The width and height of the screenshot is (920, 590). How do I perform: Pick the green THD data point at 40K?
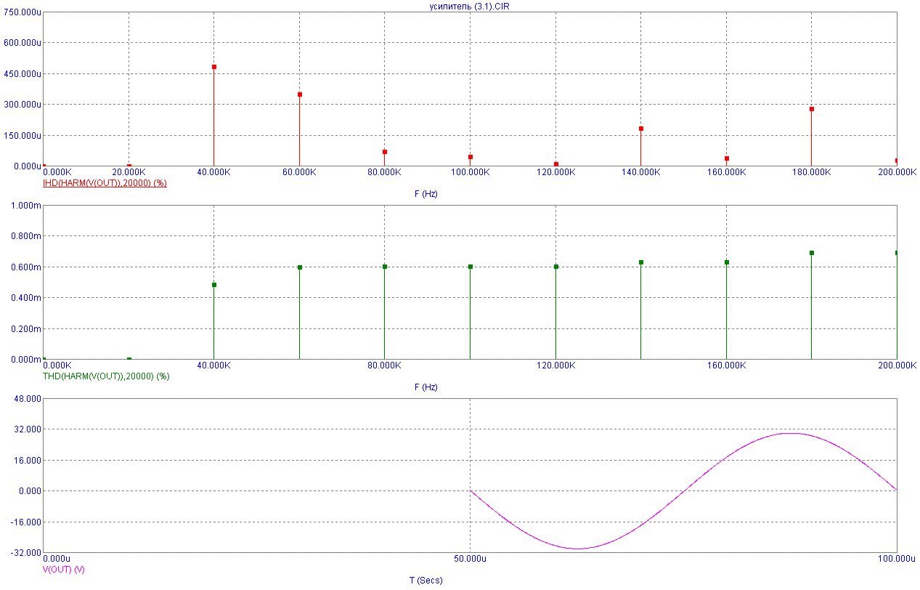pos(214,285)
